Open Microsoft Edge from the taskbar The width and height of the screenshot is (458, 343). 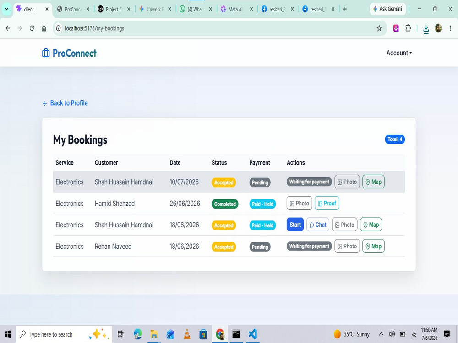[137, 334]
